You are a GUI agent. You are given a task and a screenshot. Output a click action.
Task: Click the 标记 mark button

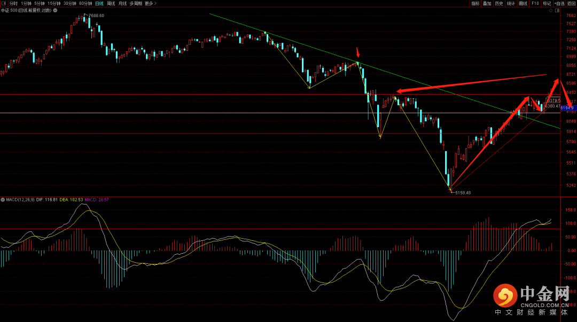[547, 3]
